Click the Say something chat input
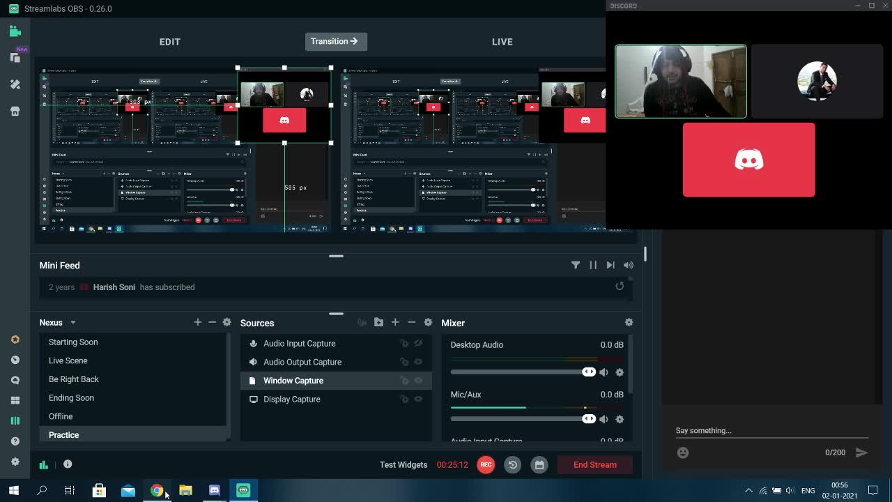Screen dimensions: 892x502 pyautogui.click(x=771, y=431)
